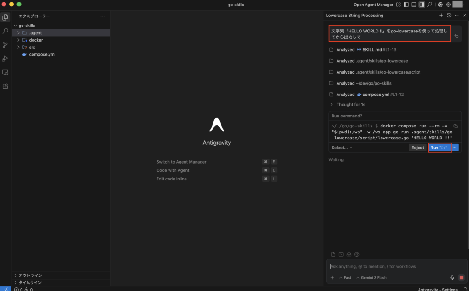
Task: Start a new conversation with plus icon
Action: coord(441,15)
